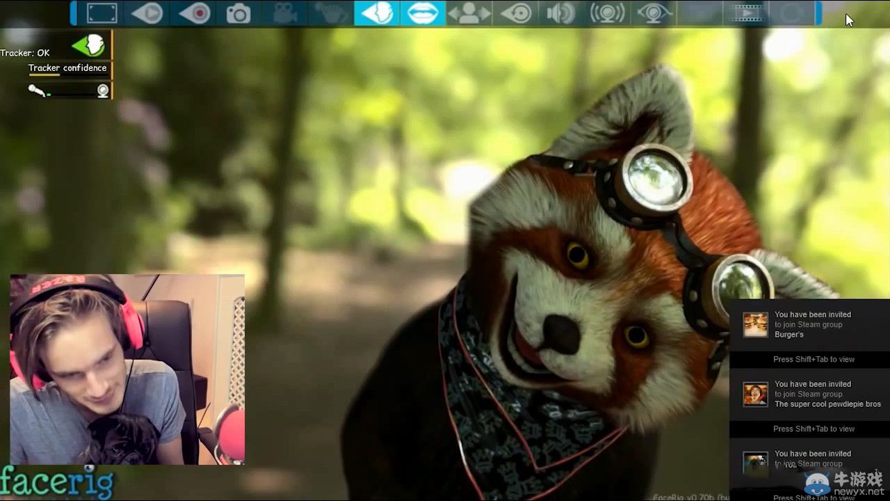Click "Press Shift+Tab to view" under Burger's

tap(814, 360)
